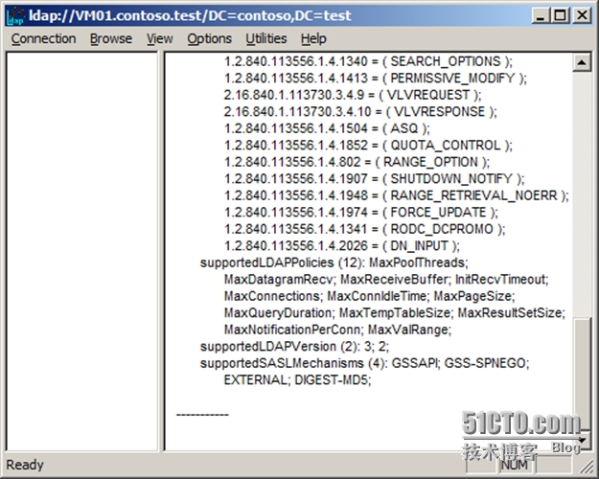Close the ldp window
This screenshot has height=479, width=599.
click(x=582, y=15)
